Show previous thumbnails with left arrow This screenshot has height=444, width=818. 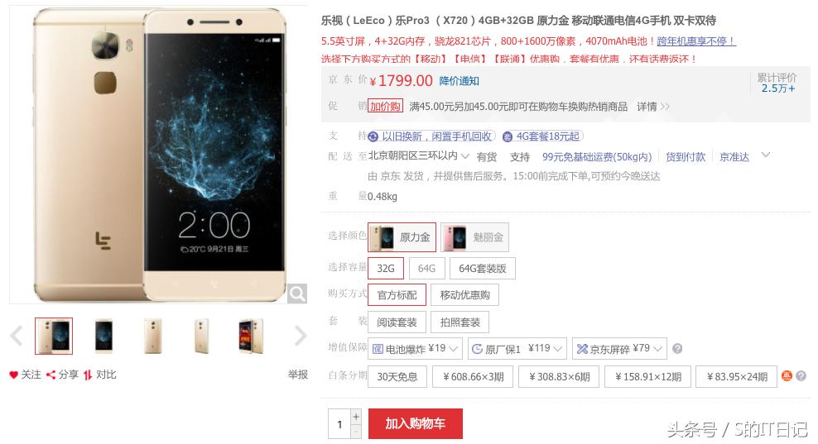coord(17,337)
